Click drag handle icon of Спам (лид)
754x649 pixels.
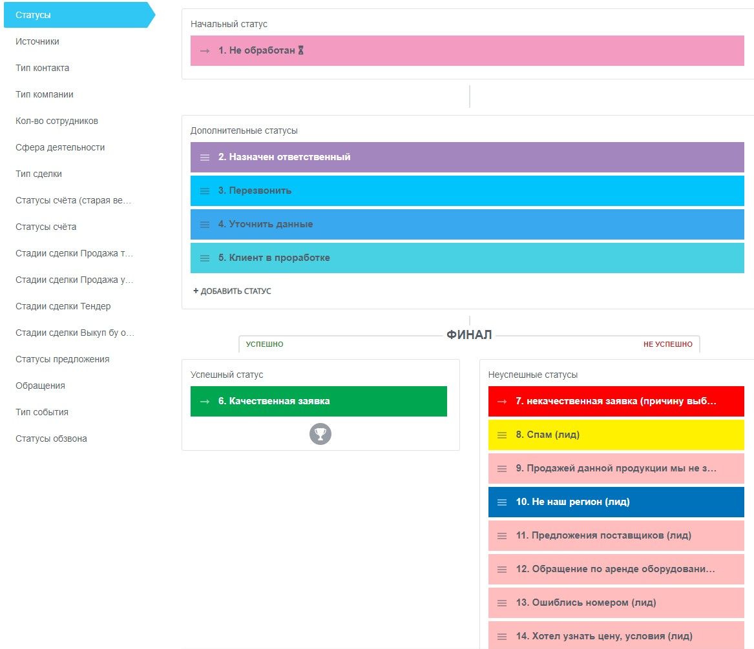tap(502, 435)
